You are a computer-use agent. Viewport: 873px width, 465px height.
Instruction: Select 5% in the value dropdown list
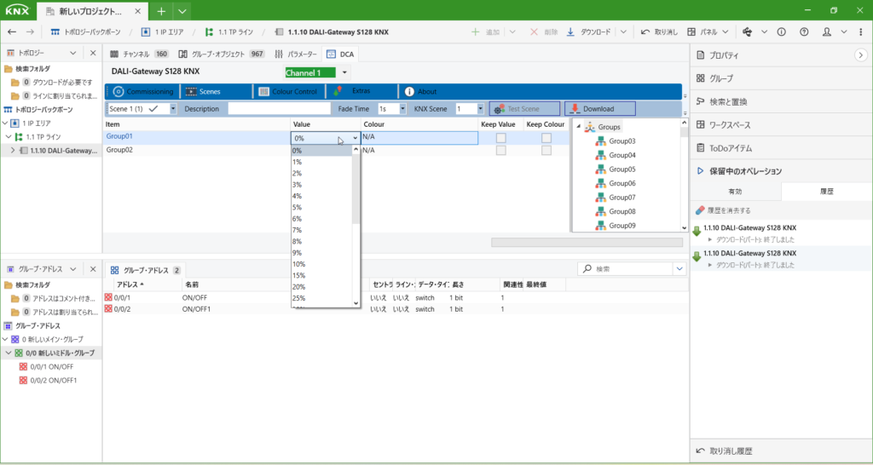pyautogui.click(x=321, y=207)
